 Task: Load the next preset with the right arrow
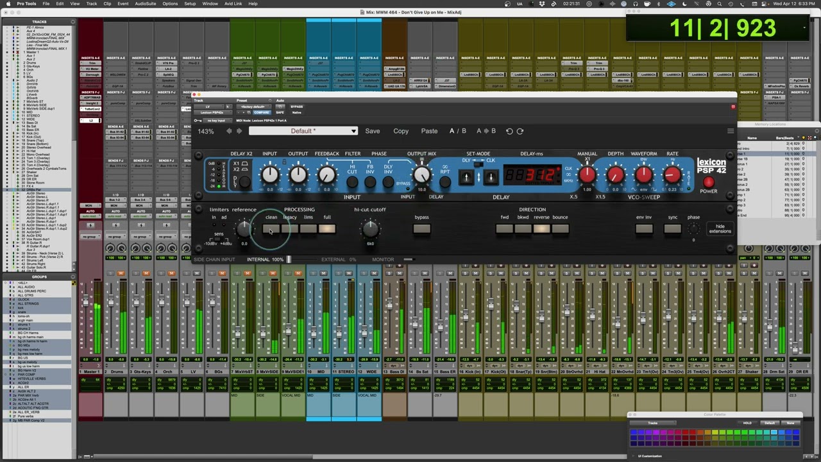[239, 131]
